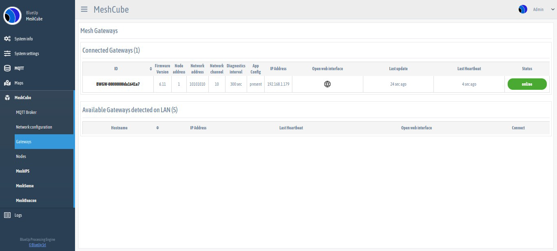
Task: Open the MeshIPS section
Action: [22, 171]
